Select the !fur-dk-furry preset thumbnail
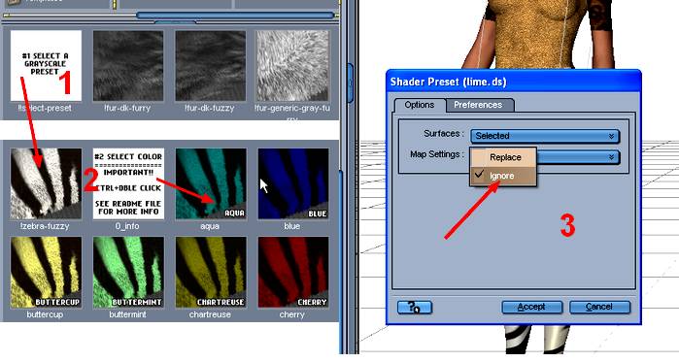The width and height of the screenshot is (679, 362). (x=128, y=66)
